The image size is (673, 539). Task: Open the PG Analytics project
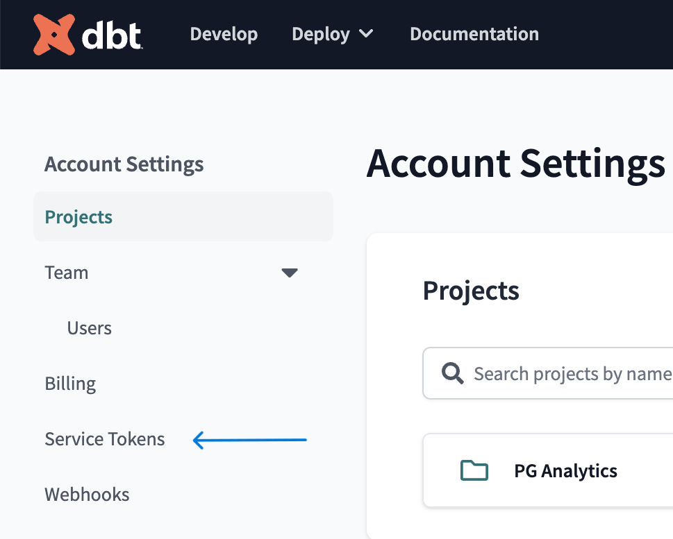(x=565, y=471)
